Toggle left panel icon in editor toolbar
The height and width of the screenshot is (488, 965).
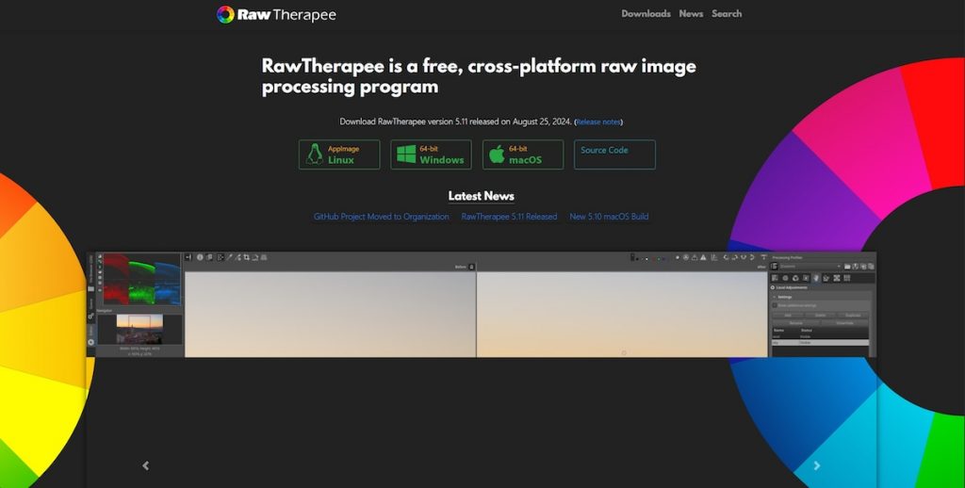coord(188,257)
